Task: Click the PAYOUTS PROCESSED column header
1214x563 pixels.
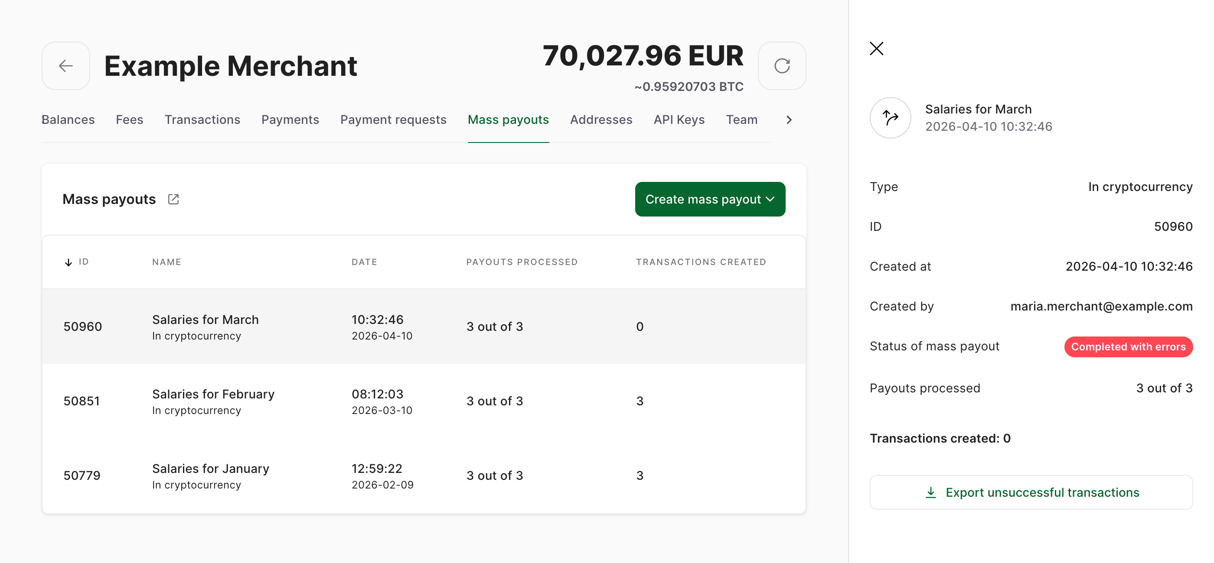Action: pos(522,262)
